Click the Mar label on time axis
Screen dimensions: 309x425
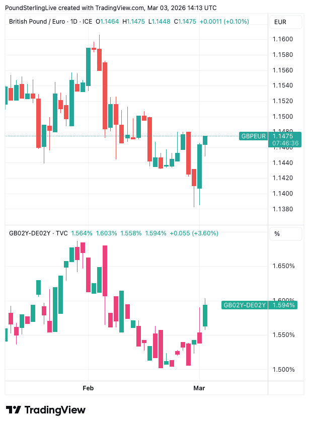(x=199, y=388)
